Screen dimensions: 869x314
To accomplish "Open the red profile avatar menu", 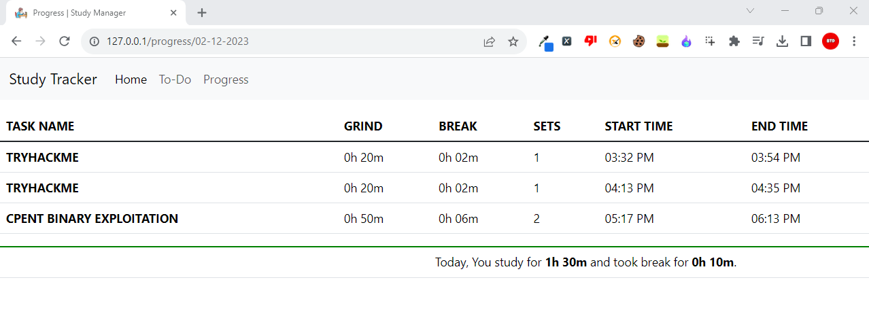I will pyautogui.click(x=830, y=41).
